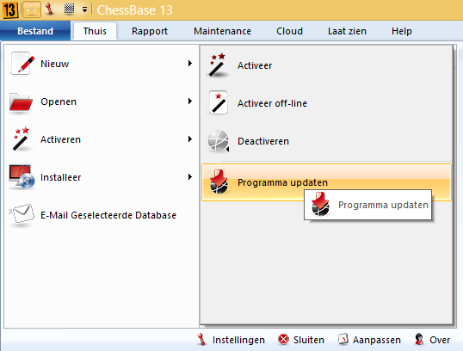Image resolution: width=463 pixels, height=351 pixels.
Task: Click the Programma updaten download icon
Action: [219, 182]
